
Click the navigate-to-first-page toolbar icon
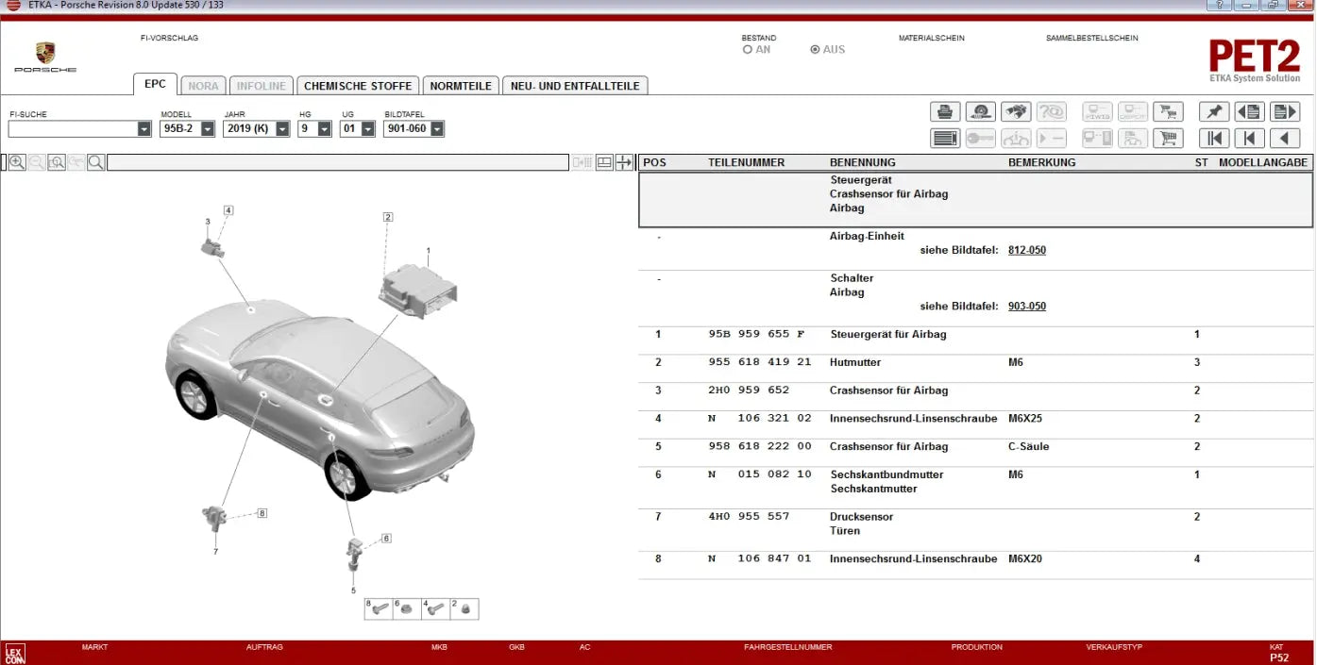(x=1214, y=138)
